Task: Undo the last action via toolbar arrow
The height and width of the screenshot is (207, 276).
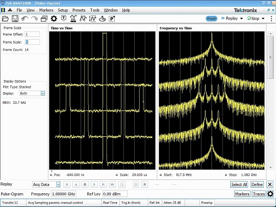Action: click(25, 19)
